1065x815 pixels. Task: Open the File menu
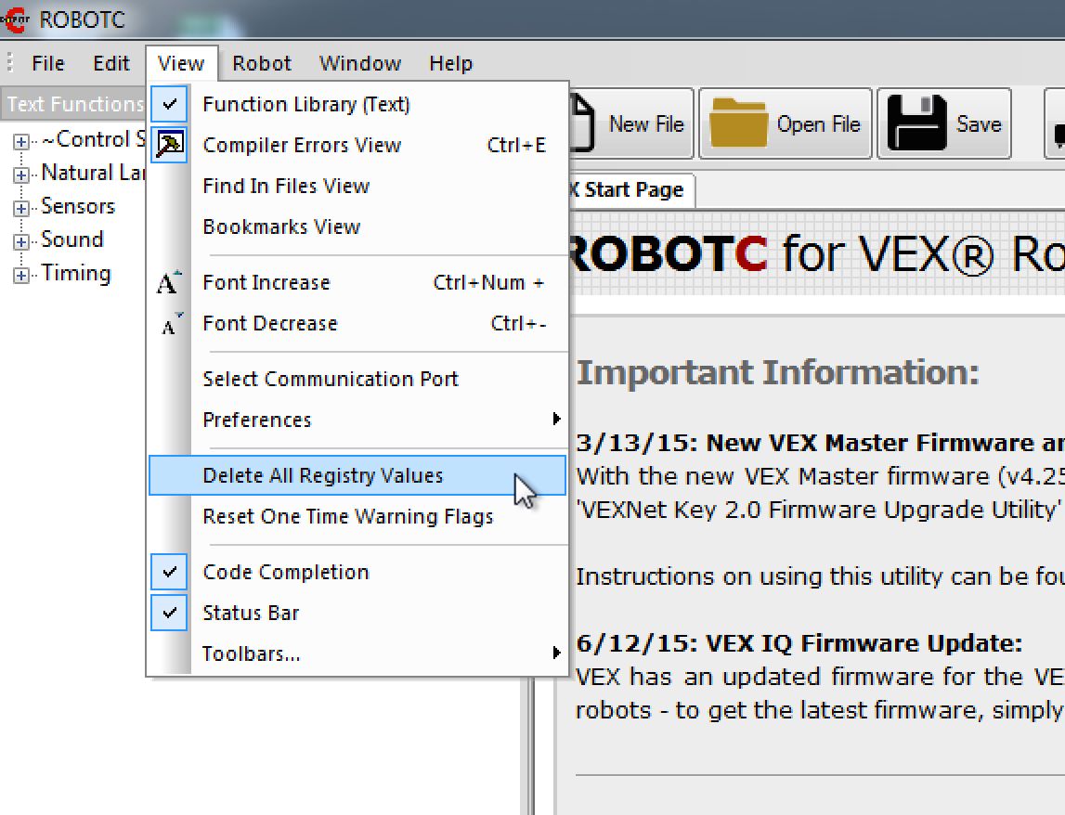pyautogui.click(x=48, y=63)
